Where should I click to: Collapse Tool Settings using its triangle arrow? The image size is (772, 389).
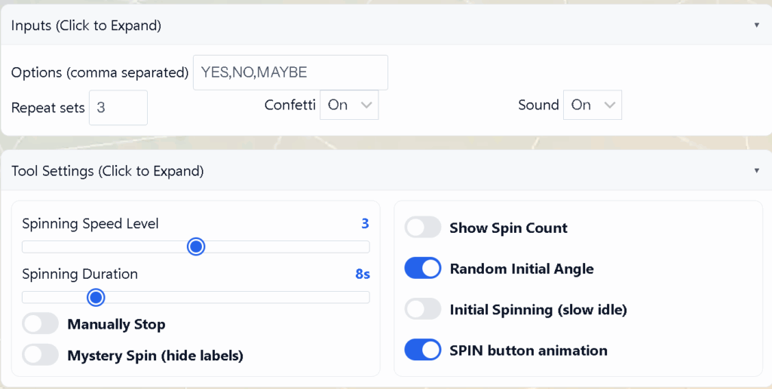click(x=756, y=171)
